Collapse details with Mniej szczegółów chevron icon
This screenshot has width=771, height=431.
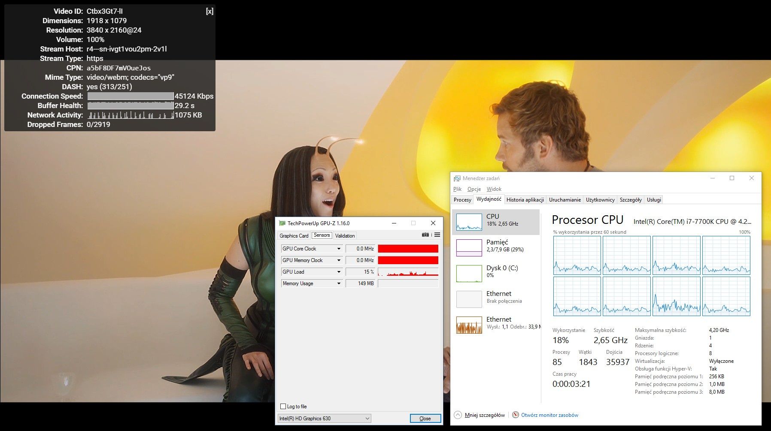[458, 415]
